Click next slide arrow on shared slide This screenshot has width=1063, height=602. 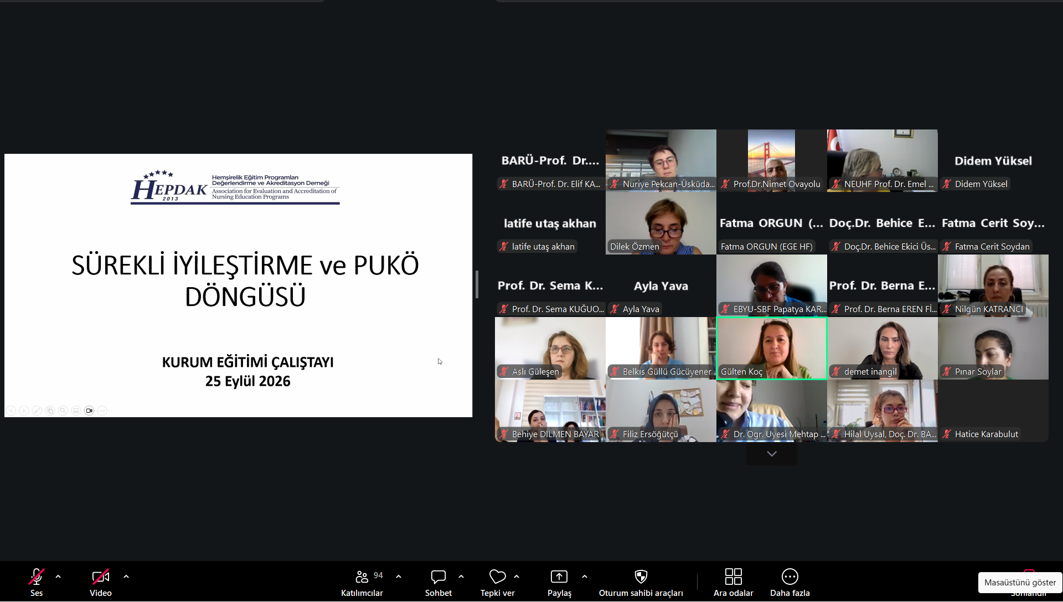point(24,411)
